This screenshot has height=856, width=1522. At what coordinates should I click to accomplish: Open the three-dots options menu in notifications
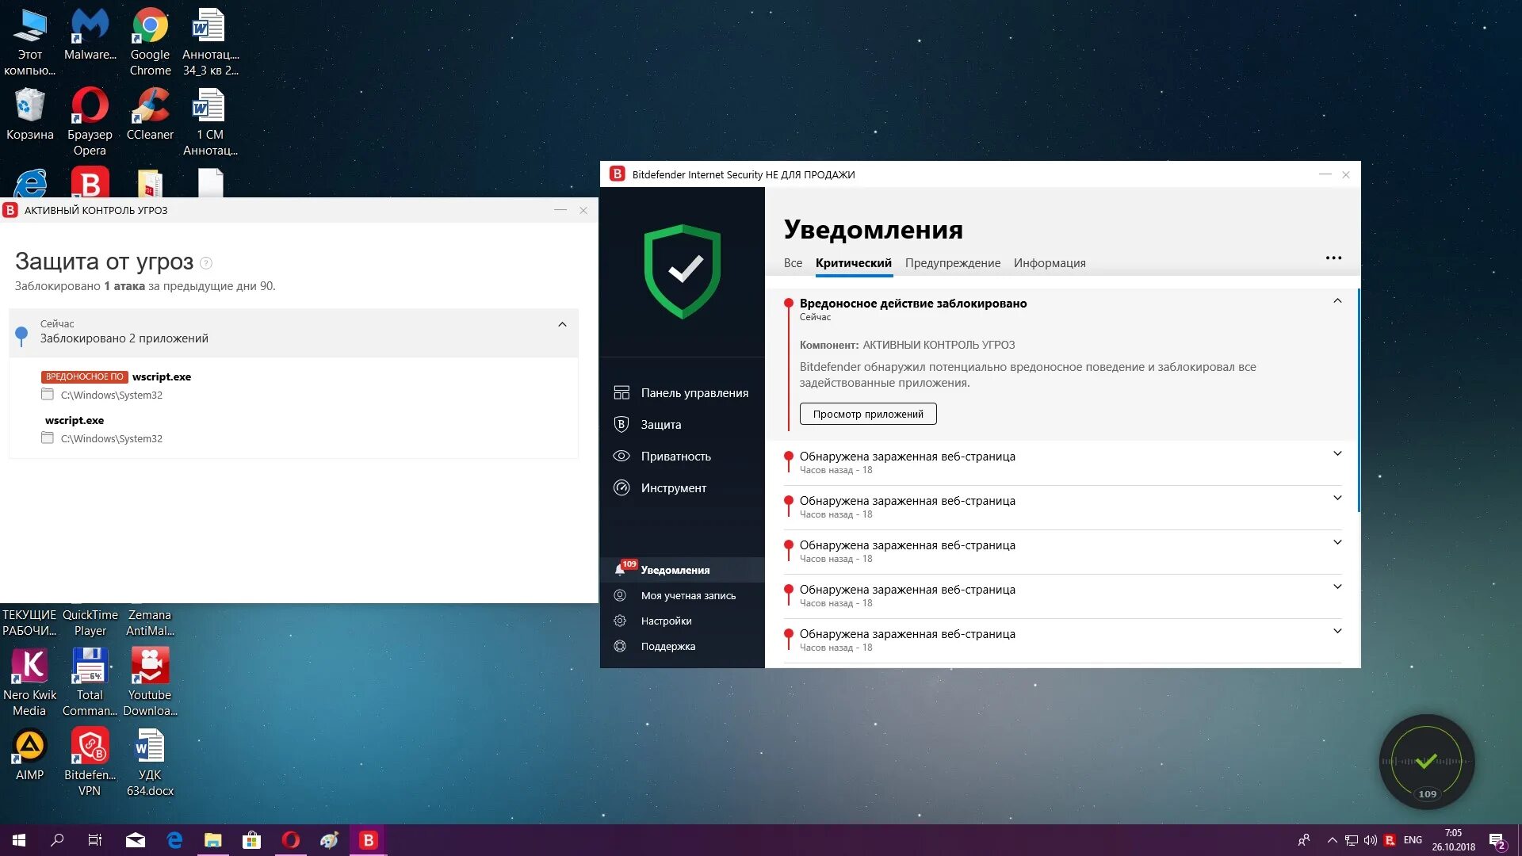coord(1333,258)
